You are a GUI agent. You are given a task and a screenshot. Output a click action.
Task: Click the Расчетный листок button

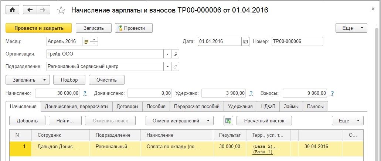(x=264, y=121)
